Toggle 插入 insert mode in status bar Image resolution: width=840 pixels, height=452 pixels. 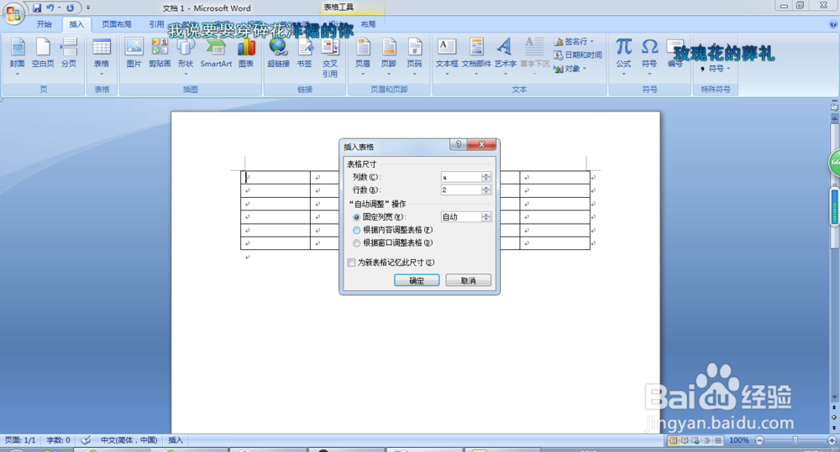176,440
